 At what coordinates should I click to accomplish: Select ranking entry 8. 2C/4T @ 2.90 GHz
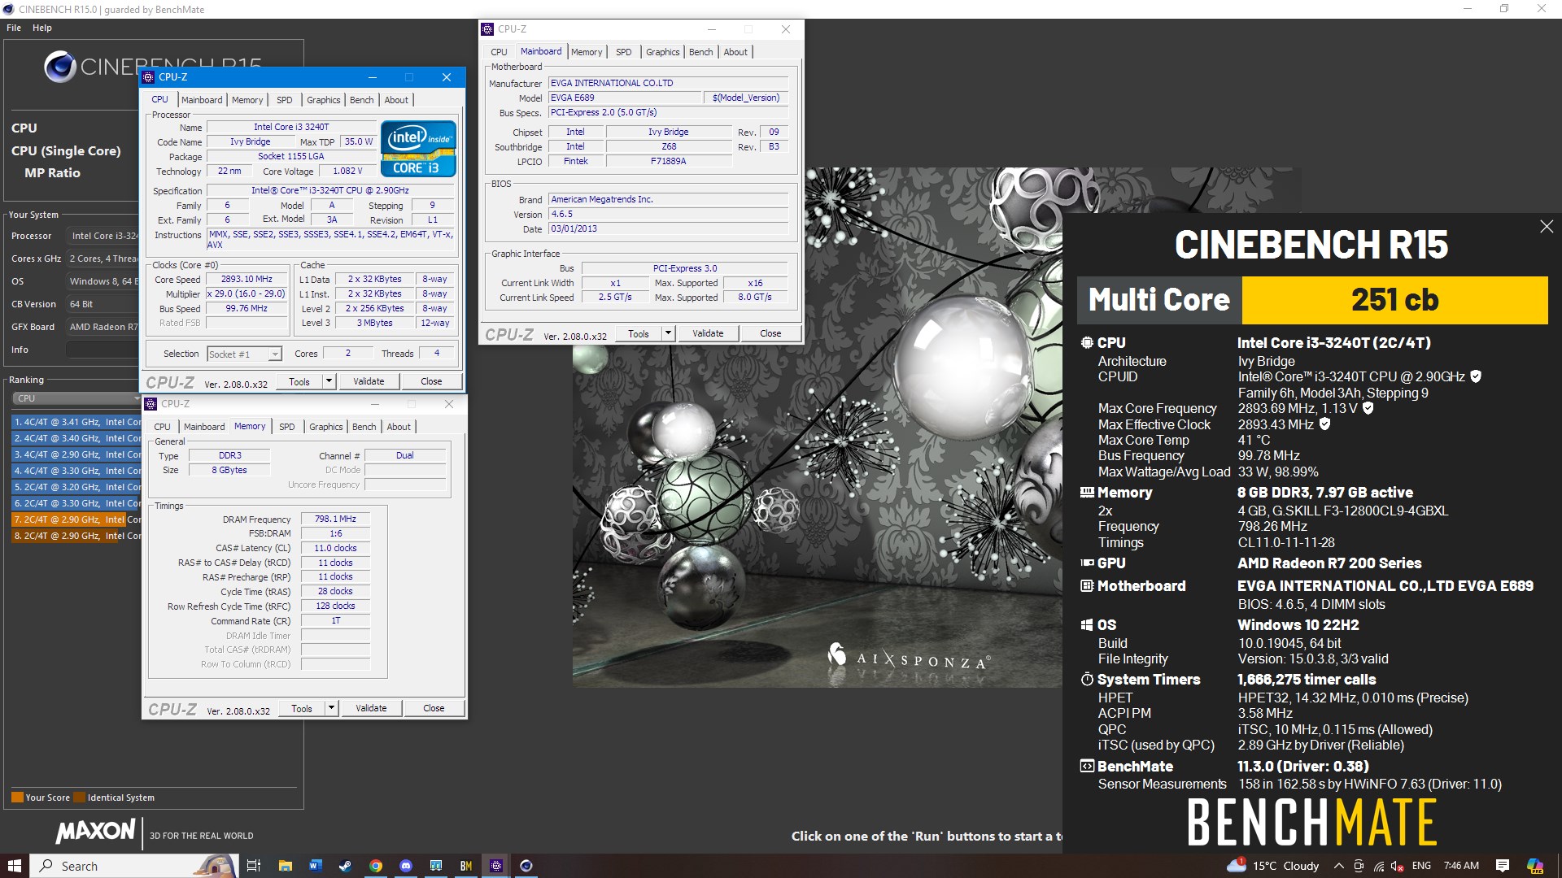(x=76, y=536)
